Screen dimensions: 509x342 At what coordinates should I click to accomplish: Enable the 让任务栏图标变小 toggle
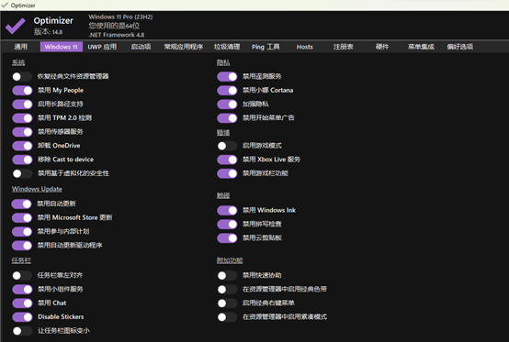pyautogui.click(x=22, y=331)
